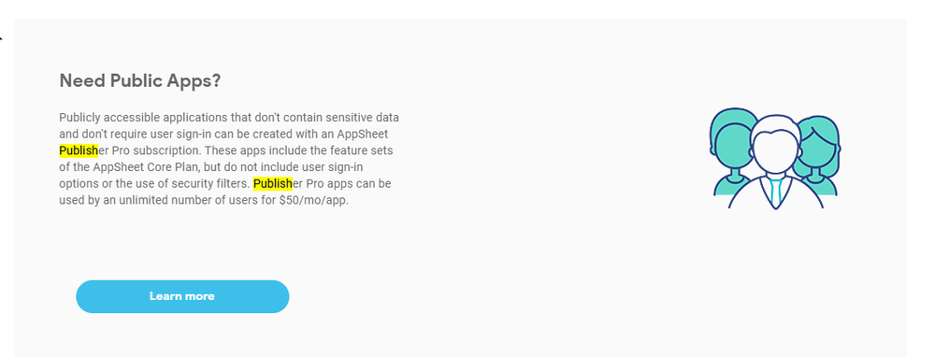The height and width of the screenshot is (357, 934).
Task: Click the phrase unlimited number of users
Action: point(170,200)
